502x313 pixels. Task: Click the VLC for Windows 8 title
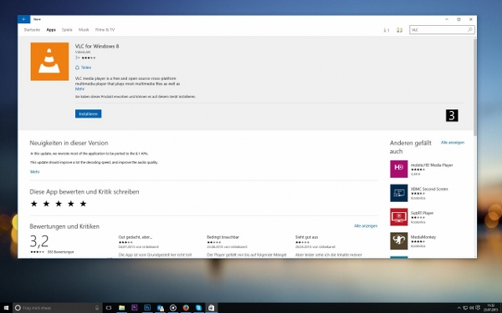click(97, 46)
